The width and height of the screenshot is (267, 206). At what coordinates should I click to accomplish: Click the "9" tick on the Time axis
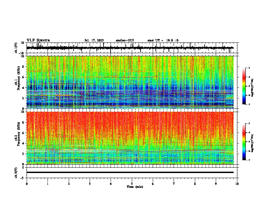[x=216, y=184]
